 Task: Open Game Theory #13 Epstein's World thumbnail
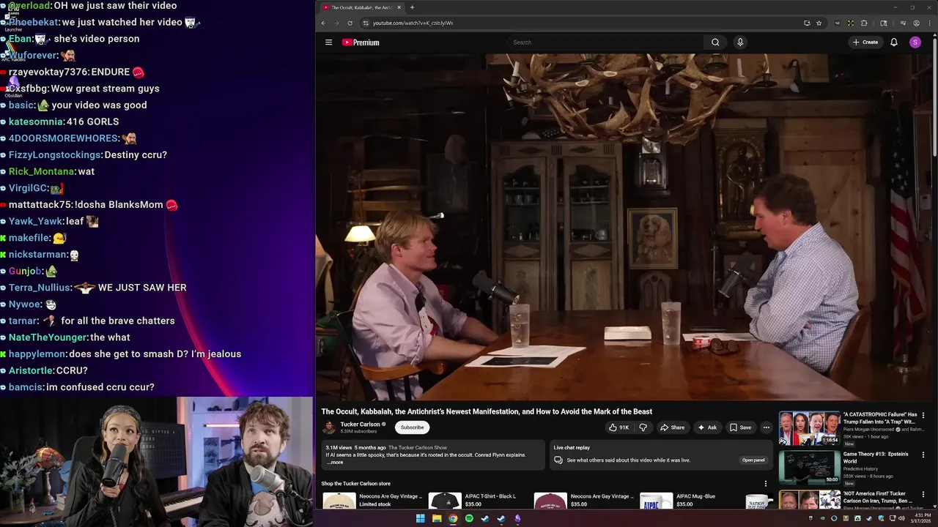pyautogui.click(x=809, y=468)
